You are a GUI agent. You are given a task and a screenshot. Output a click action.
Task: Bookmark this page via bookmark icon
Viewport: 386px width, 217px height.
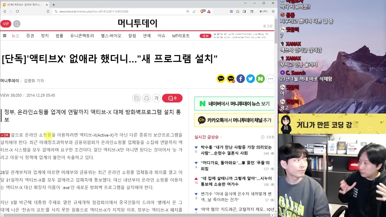[48, 11]
